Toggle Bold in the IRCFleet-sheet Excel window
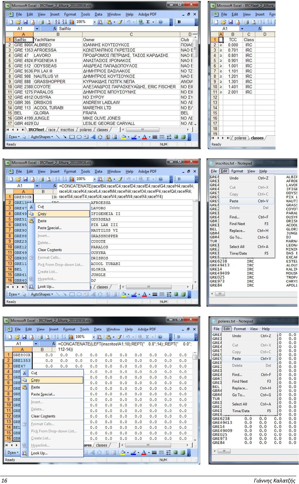Viewport: 299px width, 484px height. 179,22
